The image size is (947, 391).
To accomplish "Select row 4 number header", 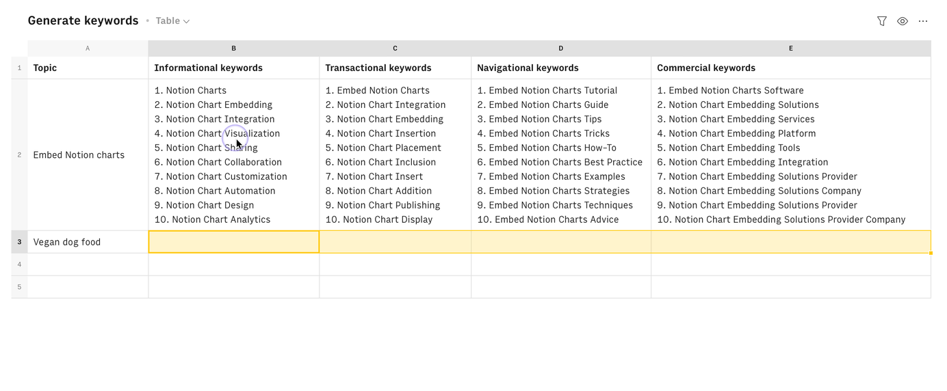I will pyautogui.click(x=19, y=265).
